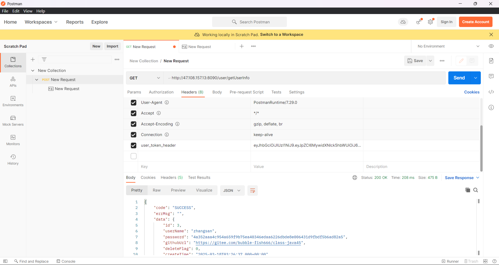Switch to the Pre-request Script tab

pos(247,92)
